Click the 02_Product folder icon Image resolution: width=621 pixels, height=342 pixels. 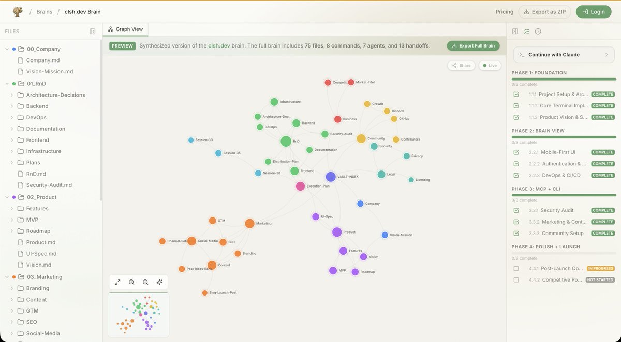[21, 197]
